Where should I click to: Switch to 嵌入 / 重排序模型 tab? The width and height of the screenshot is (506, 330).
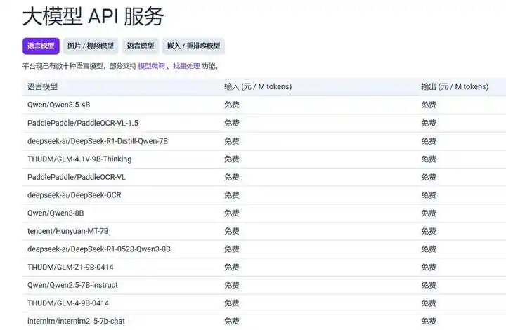point(194,46)
